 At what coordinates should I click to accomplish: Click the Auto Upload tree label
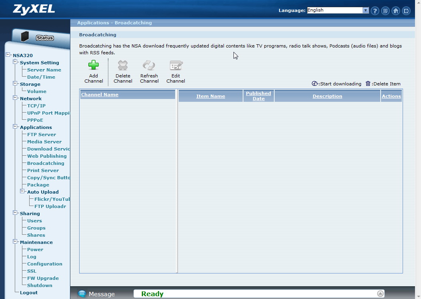click(43, 192)
